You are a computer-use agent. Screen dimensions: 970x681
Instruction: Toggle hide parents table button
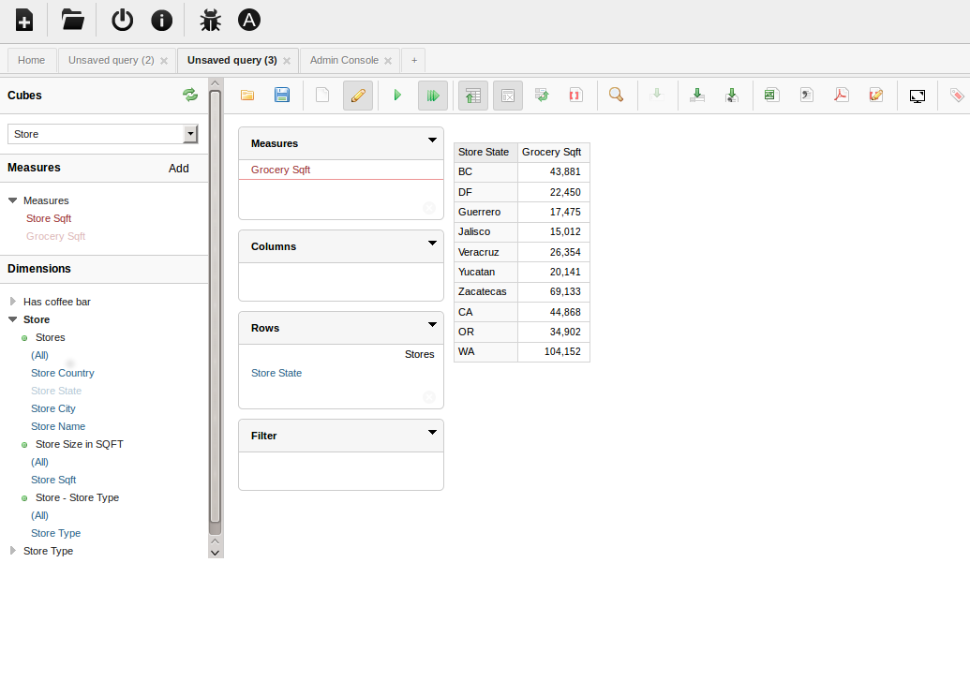(473, 96)
